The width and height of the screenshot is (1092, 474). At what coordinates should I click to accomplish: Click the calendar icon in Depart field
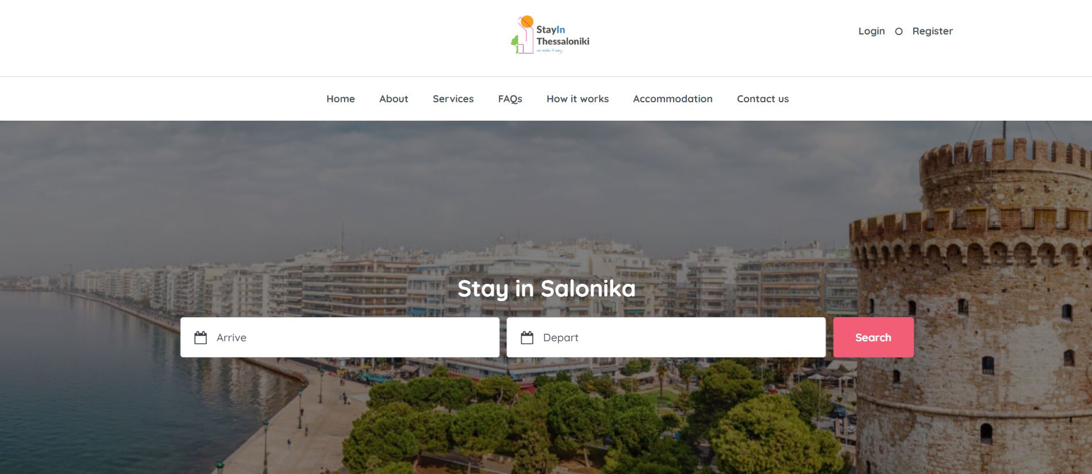pyautogui.click(x=527, y=337)
